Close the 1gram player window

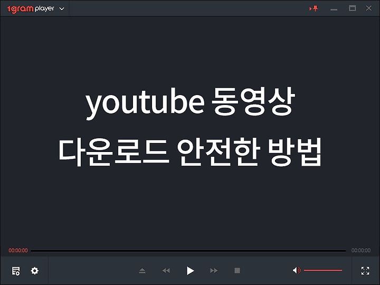tap(368, 8)
